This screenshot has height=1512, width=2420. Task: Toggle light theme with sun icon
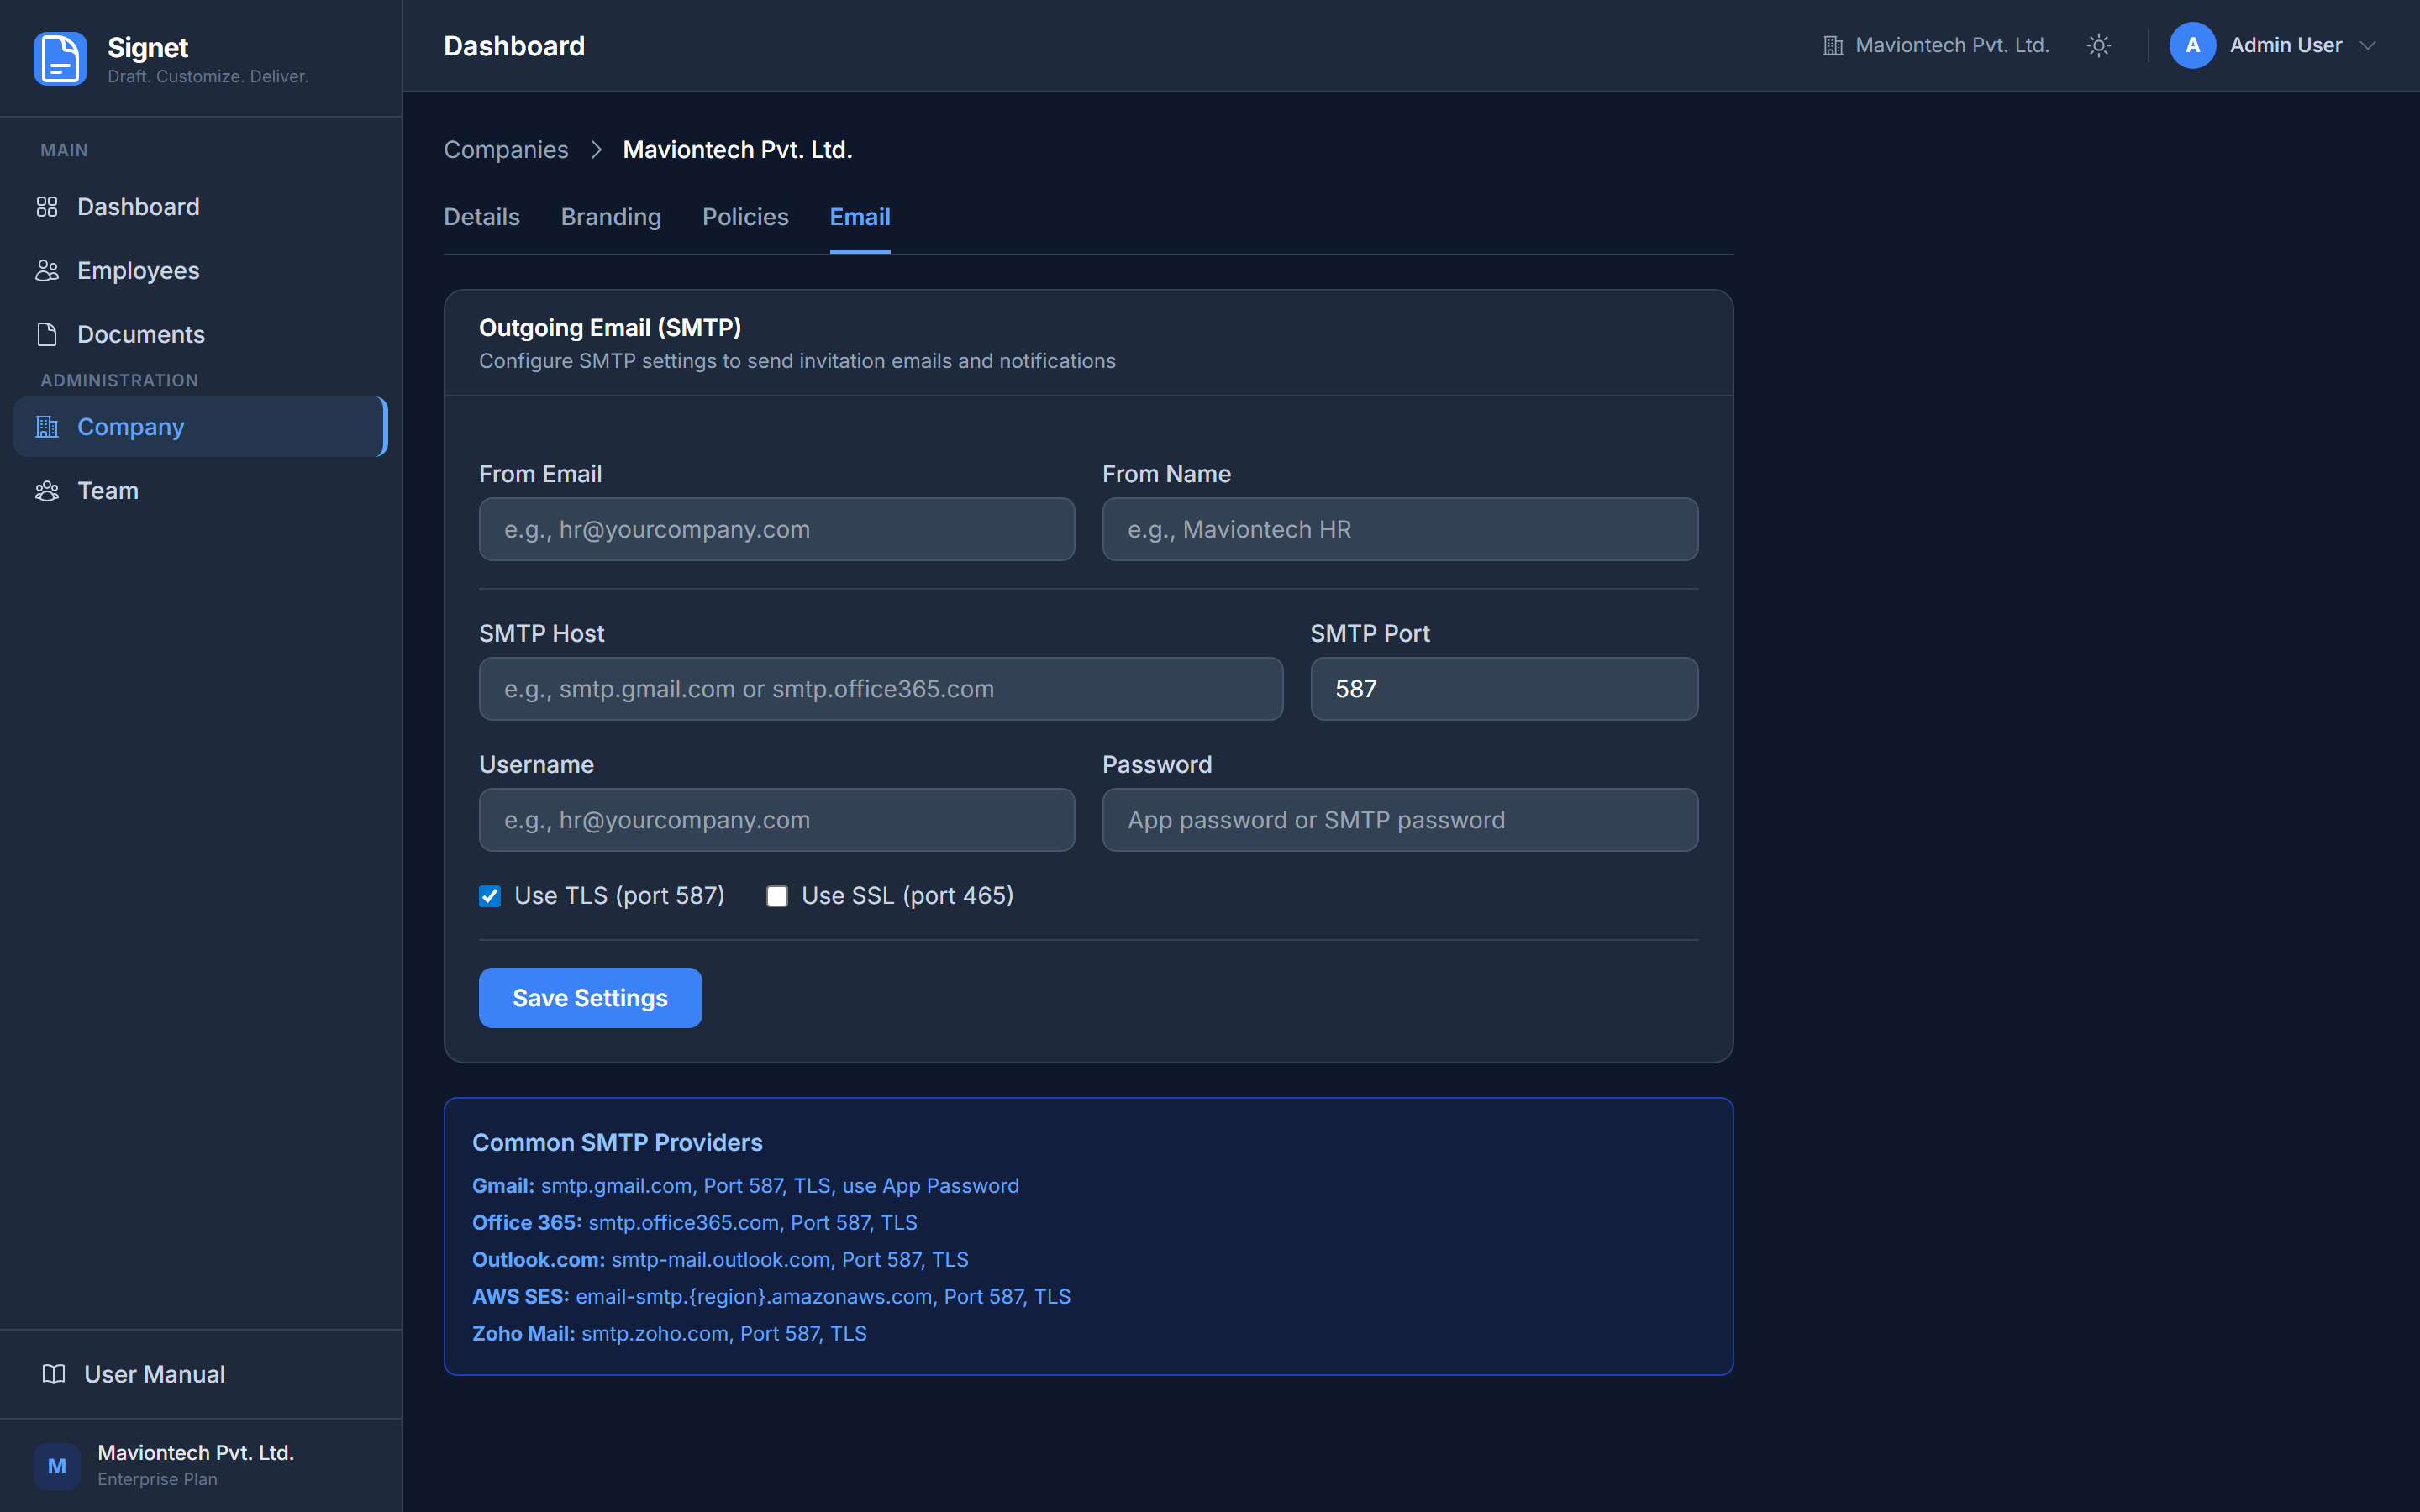click(2099, 46)
